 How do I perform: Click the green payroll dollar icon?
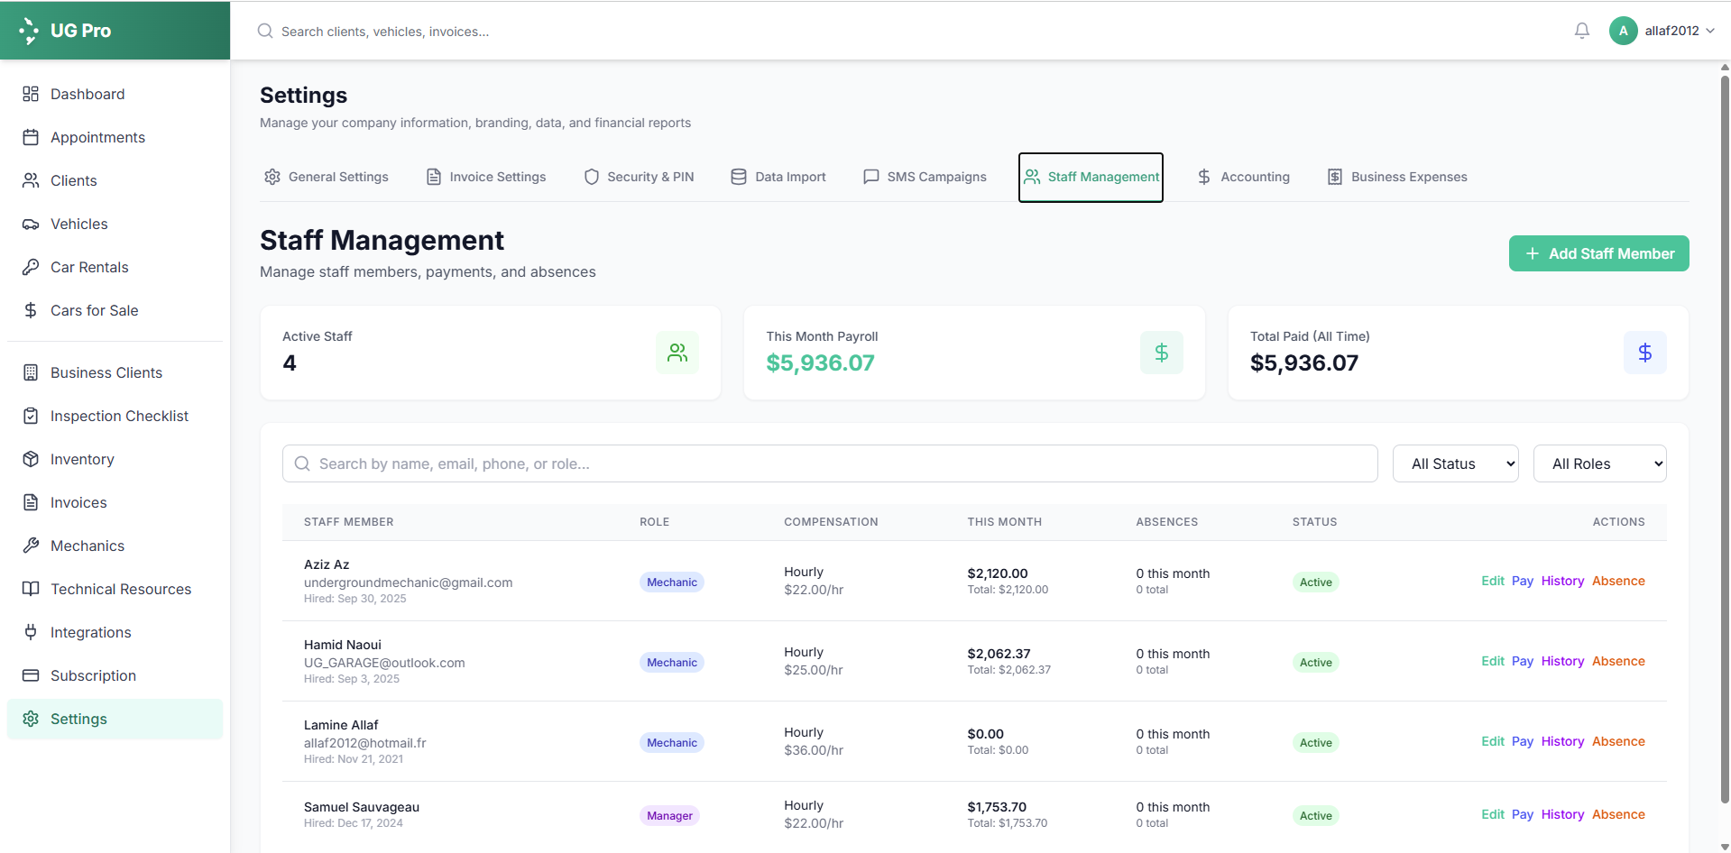[1161, 353]
